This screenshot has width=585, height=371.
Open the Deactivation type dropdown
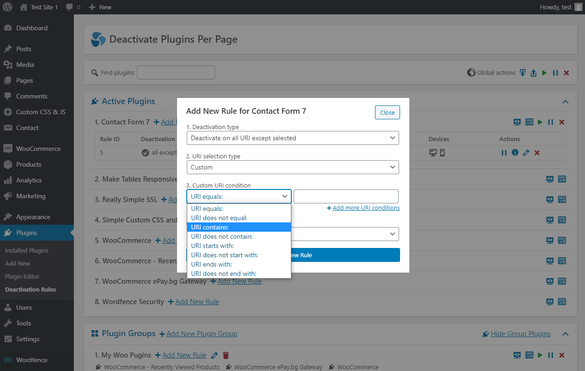[x=293, y=138]
